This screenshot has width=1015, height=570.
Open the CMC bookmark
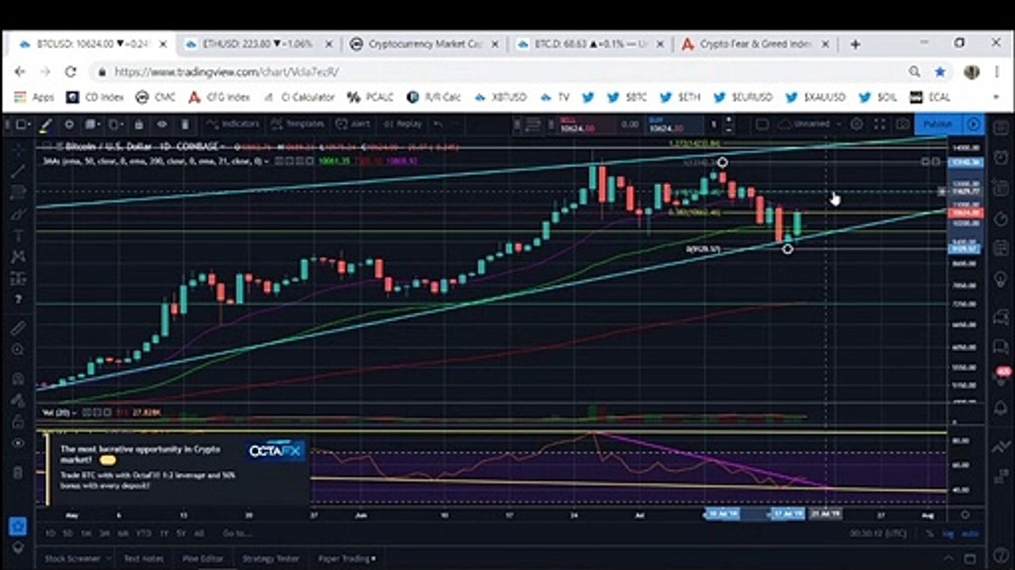click(155, 97)
